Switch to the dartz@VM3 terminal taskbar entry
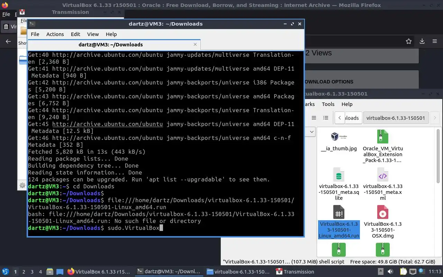Image resolution: width=443 pixels, height=277 pixels. [169, 272]
